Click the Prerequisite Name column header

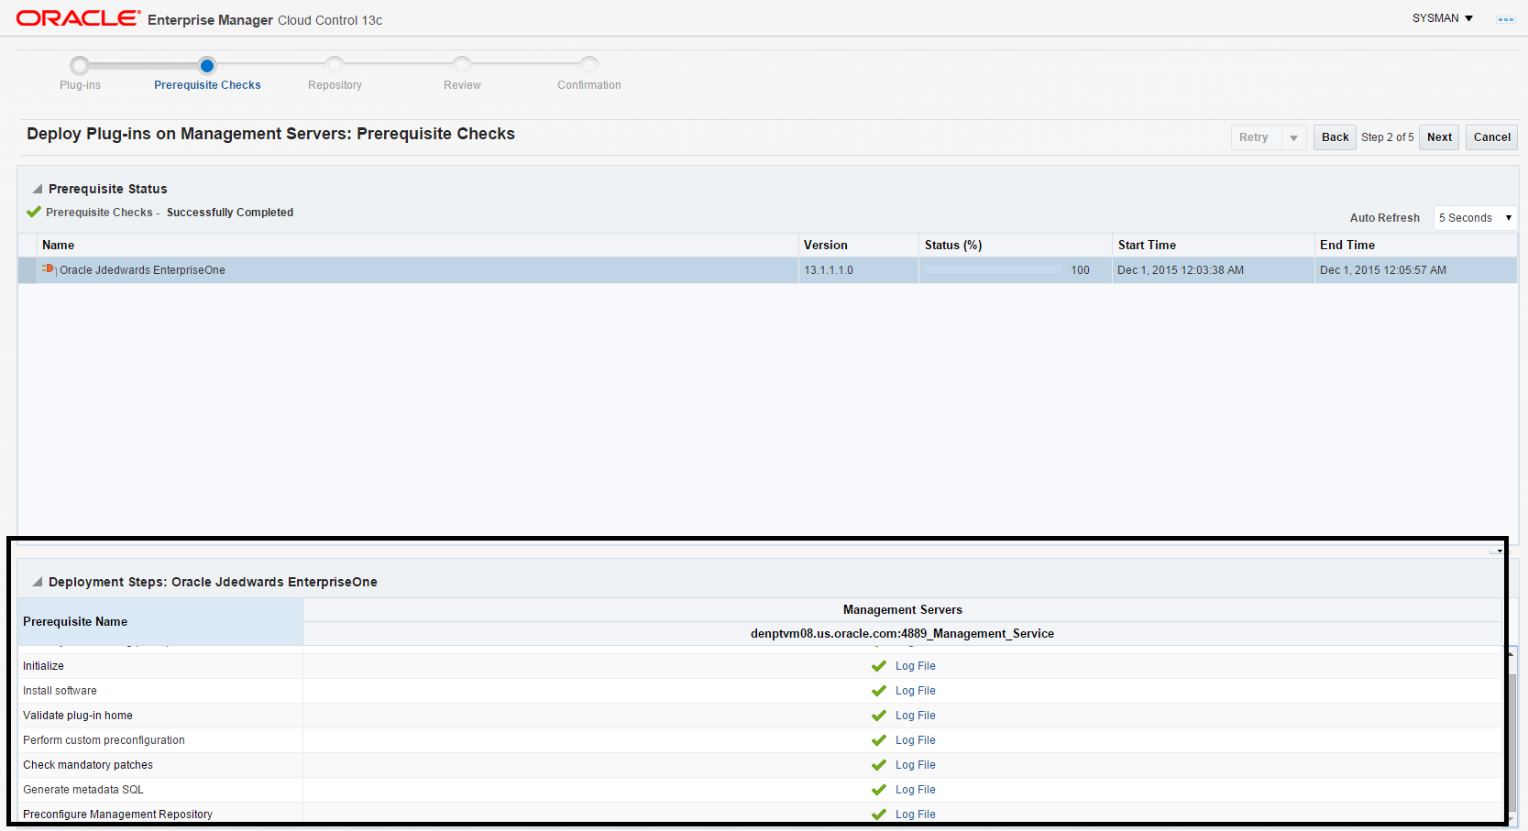160,622
